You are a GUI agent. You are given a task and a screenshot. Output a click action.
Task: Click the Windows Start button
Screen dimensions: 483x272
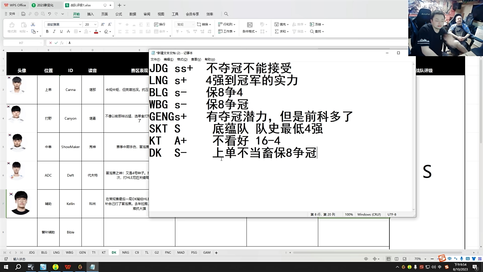(6, 267)
